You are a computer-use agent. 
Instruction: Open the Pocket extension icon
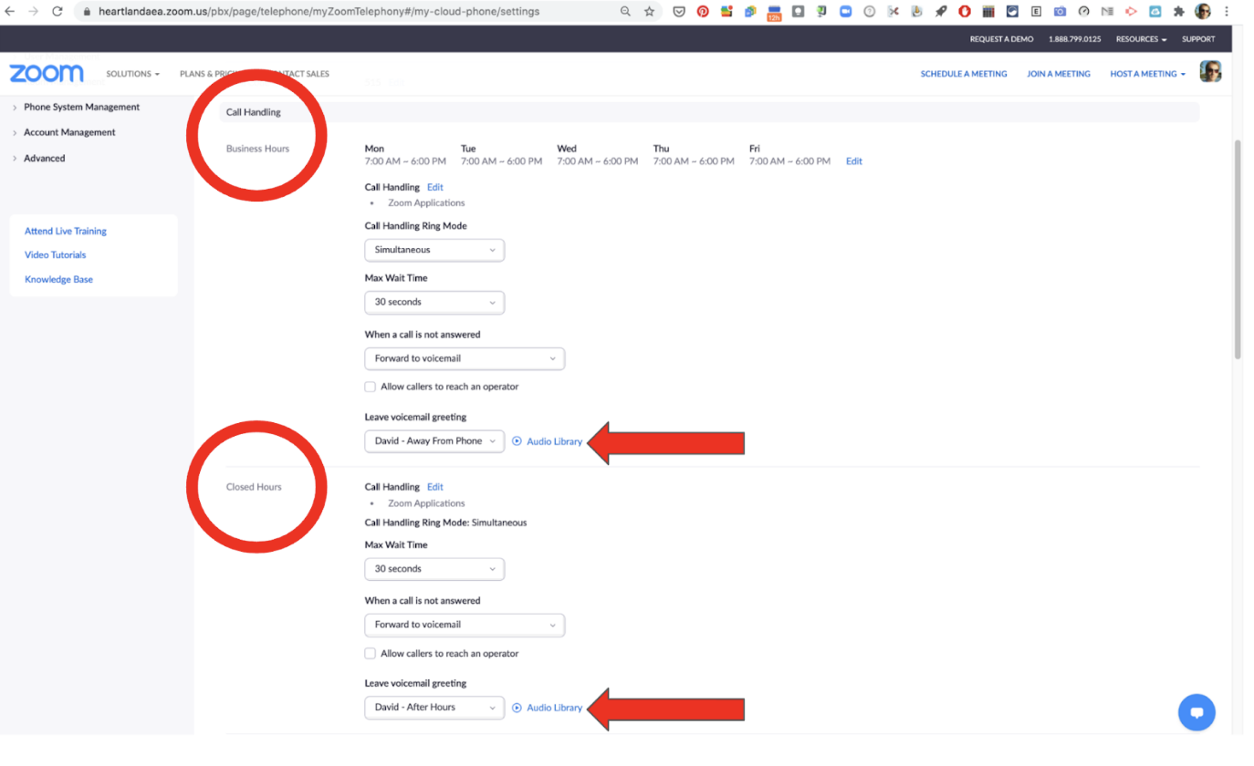(679, 12)
